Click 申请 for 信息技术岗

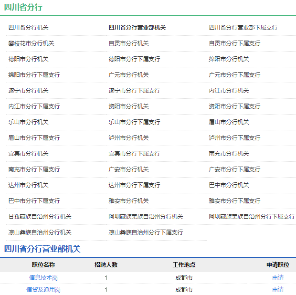(278, 277)
